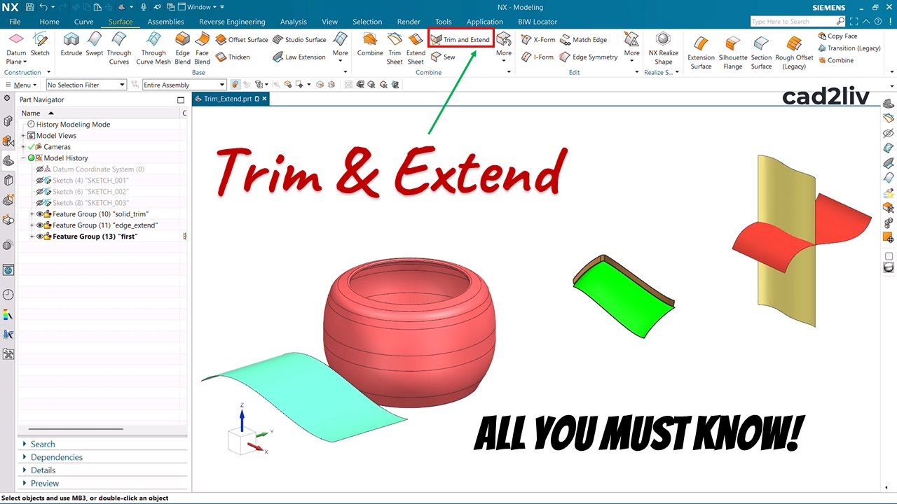This screenshot has width=897, height=504.
Task: Click Transition (Legacy) command
Action: pyautogui.click(x=849, y=48)
